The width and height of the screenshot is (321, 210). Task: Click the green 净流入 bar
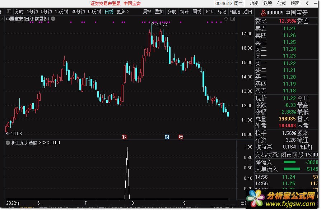pos(290,162)
